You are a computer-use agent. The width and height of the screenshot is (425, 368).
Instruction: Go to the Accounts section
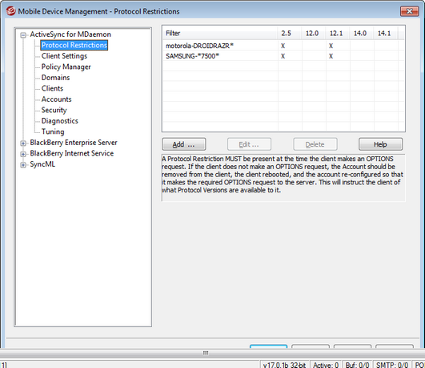pyautogui.click(x=56, y=99)
